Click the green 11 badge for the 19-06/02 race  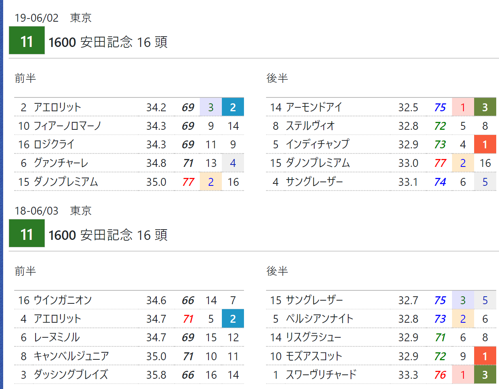27,41
